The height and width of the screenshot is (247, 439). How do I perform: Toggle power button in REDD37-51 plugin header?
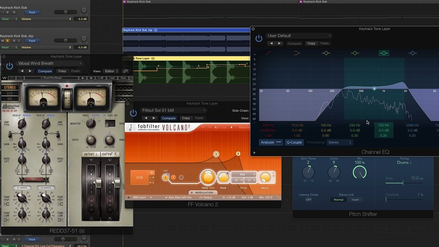(x=10, y=66)
